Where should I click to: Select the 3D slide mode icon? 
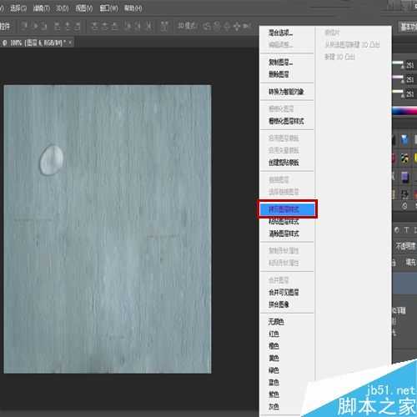click(x=237, y=27)
